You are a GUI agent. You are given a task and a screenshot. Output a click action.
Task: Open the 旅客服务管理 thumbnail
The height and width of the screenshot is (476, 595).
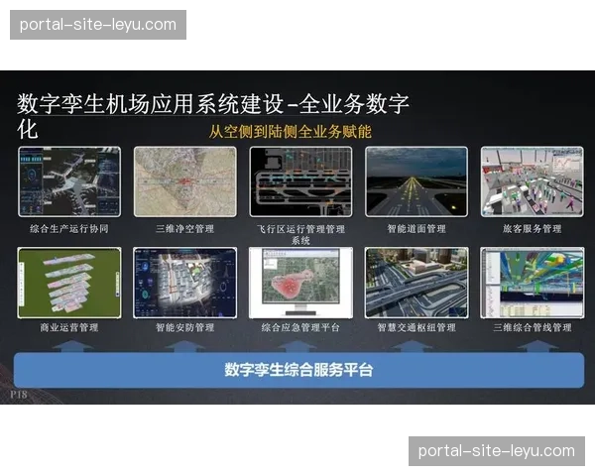[532, 181]
